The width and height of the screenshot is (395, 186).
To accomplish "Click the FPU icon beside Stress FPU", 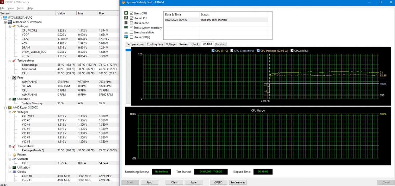I will tap(126, 18).
